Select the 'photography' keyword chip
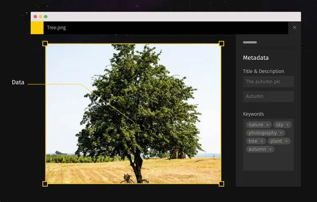 pos(265,133)
